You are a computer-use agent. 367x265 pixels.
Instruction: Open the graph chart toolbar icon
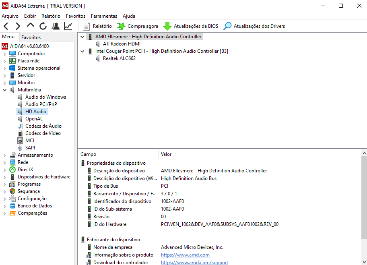tap(68, 26)
